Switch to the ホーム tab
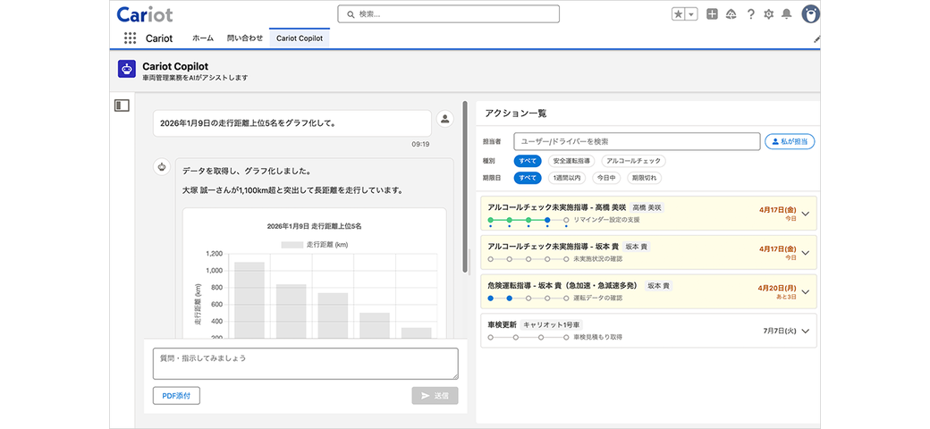 click(x=203, y=38)
